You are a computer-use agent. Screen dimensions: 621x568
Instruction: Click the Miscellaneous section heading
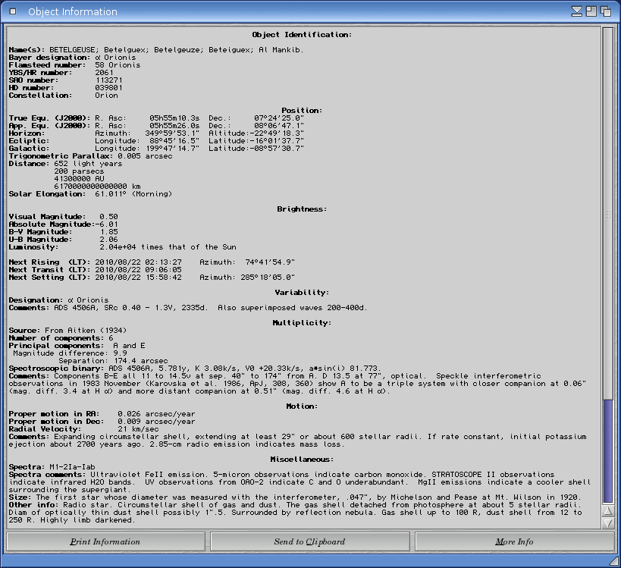click(x=301, y=460)
